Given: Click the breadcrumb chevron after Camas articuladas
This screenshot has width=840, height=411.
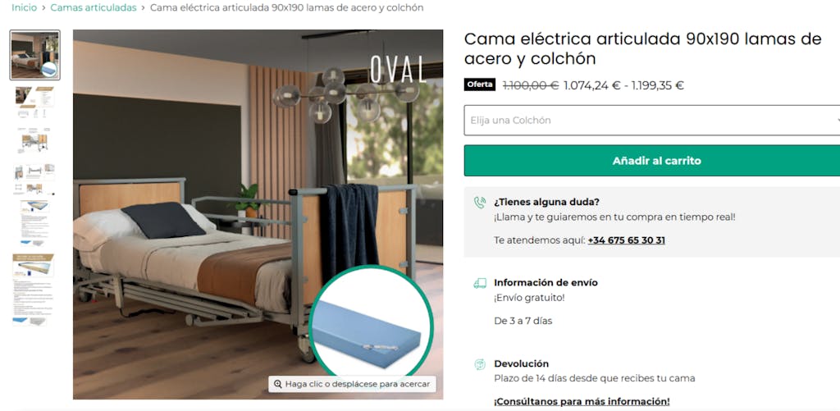Looking at the screenshot, I should (x=144, y=8).
